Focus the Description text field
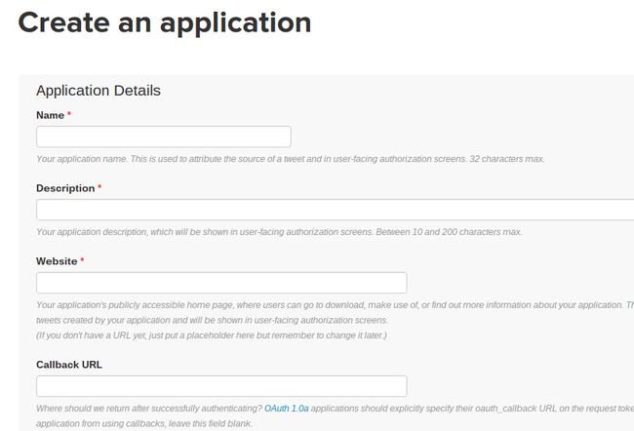 [x=336, y=210]
